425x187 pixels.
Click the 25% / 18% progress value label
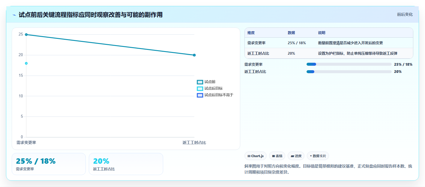click(x=403, y=64)
